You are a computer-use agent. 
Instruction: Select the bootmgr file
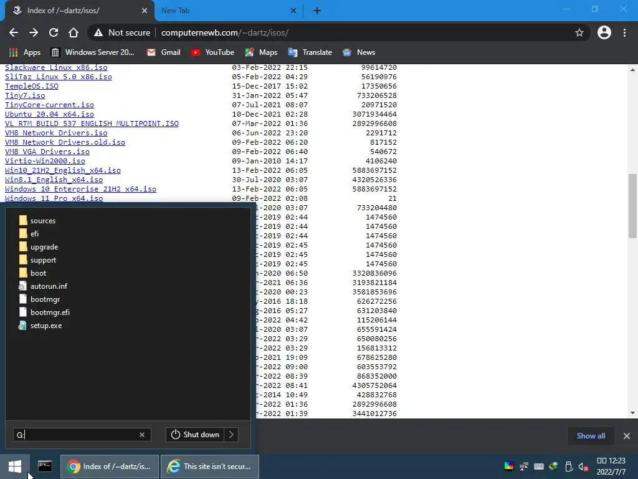click(x=39, y=299)
